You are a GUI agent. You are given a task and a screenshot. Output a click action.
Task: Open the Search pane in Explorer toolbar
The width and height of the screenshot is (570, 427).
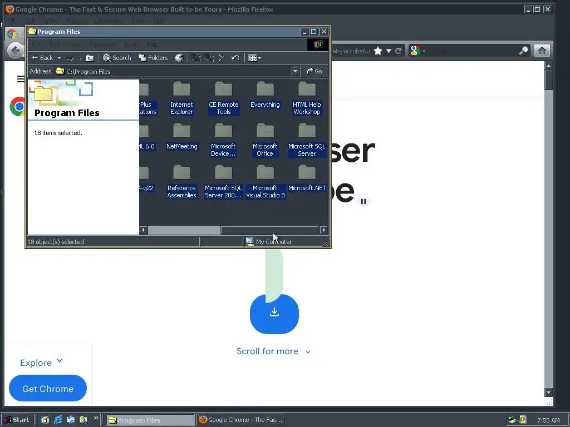tap(117, 58)
